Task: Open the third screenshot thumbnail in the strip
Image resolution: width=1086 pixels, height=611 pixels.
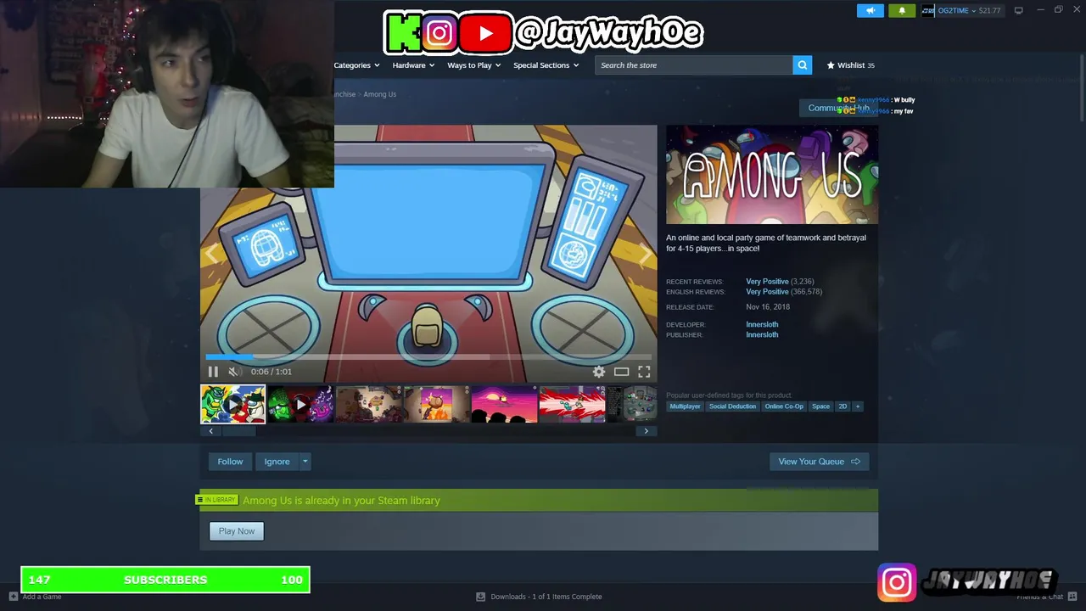Action: [368, 405]
